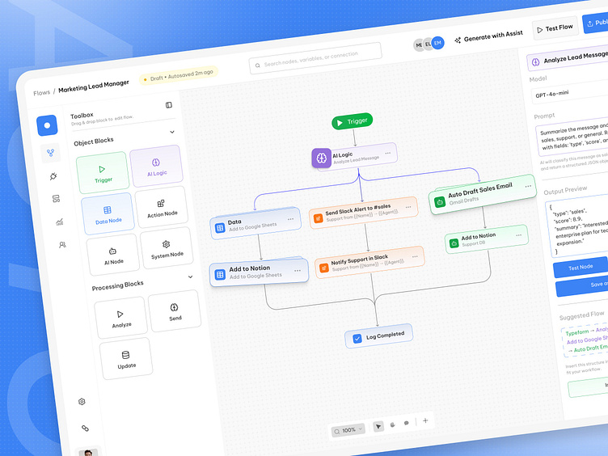
Task: Select the Trigger block in Object Blocks
Action: [x=102, y=172]
